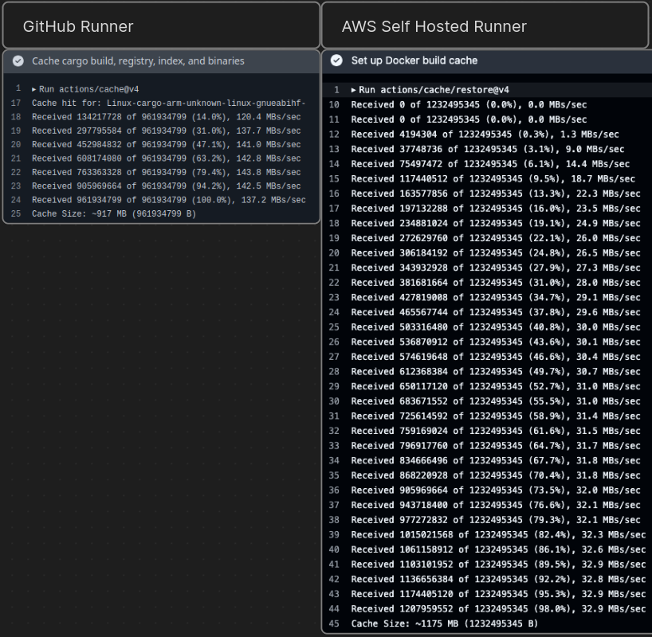Select the line Received 536870912 at 30.1 MBs/sec

pos(496,342)
